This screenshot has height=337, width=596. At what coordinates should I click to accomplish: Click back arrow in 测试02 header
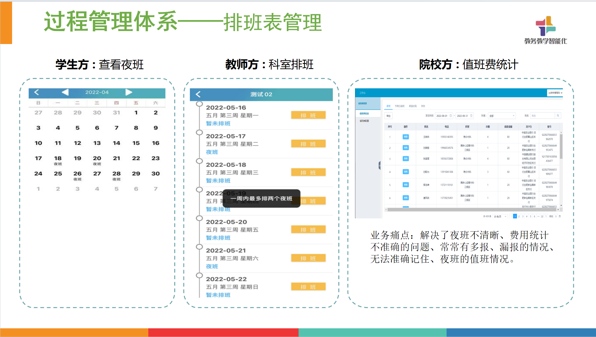[198, 94]
